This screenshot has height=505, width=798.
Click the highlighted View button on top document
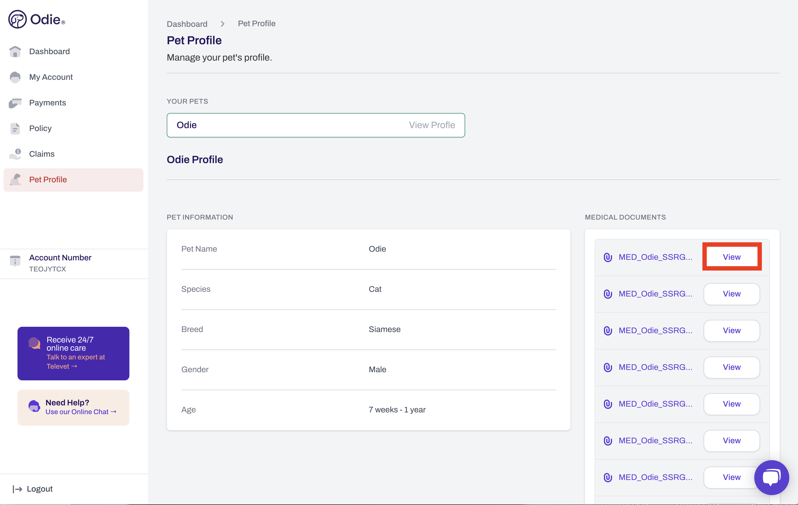click(x=732, y=257)
